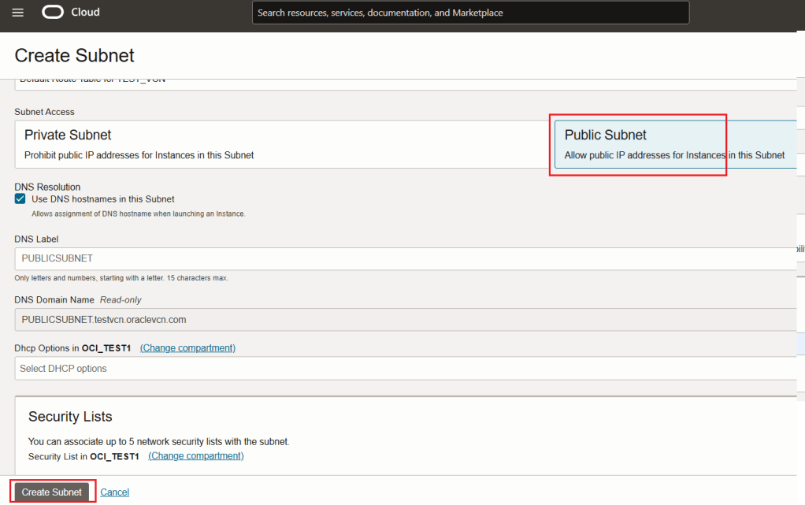Click the Security Lists section heading

click(70, 417)
